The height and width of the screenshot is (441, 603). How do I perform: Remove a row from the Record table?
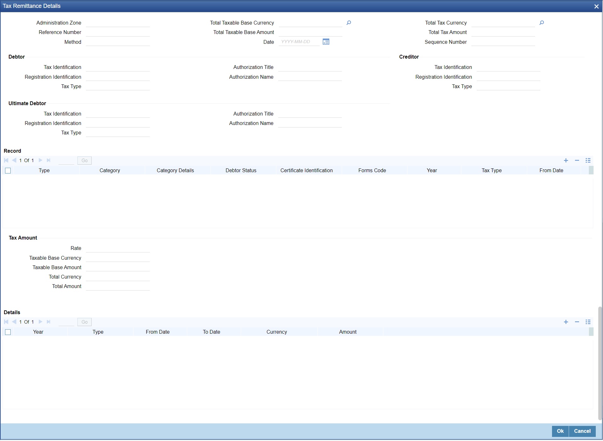tap(577, 161)
